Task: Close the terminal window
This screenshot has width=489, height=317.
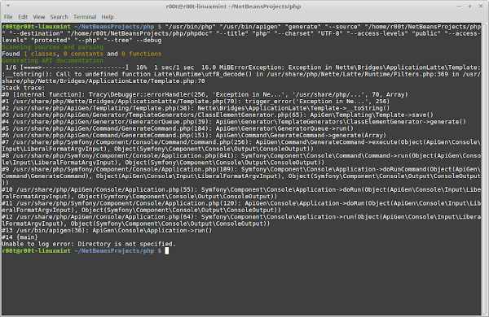Action: 481,7
